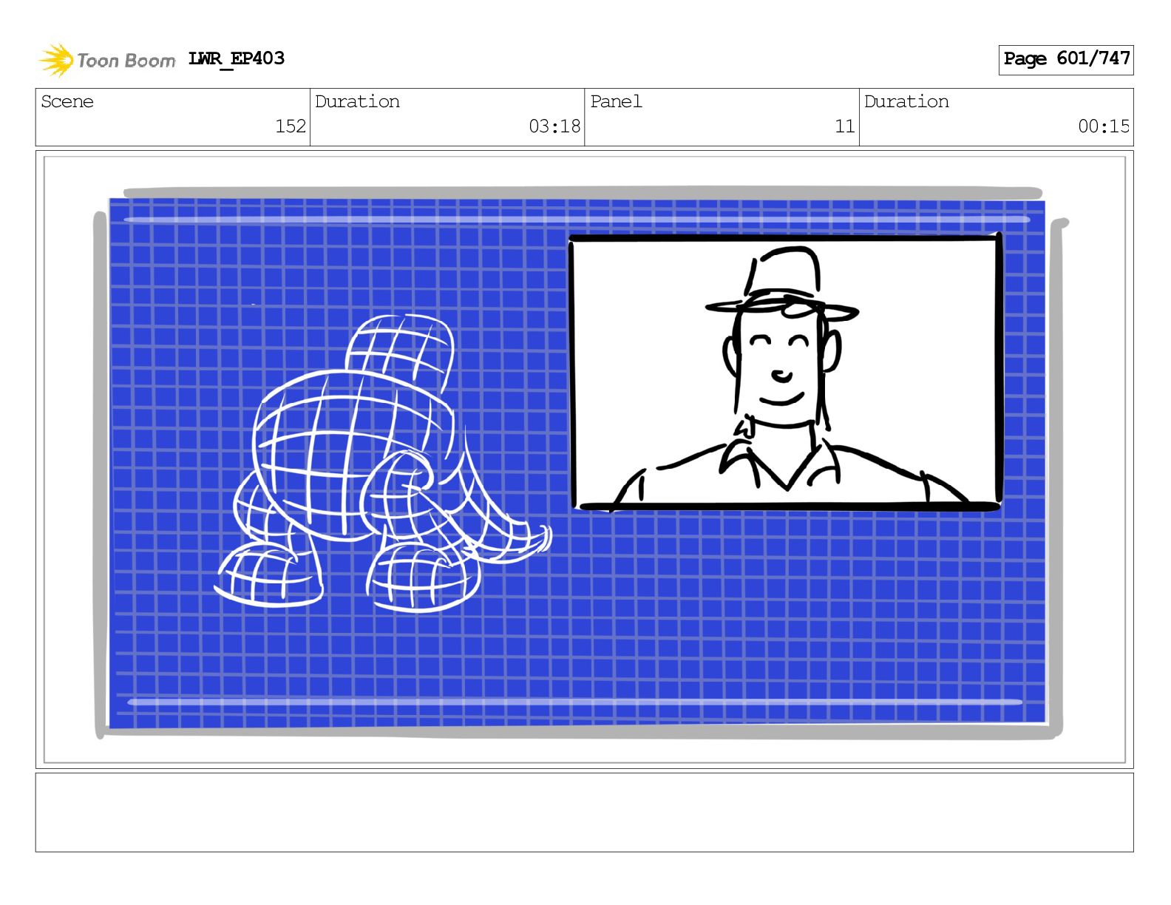Click the Page 601/747 indicator
Screen dimensions: 1171x905
click(1065, 59)
